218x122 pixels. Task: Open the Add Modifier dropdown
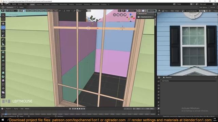(189, 81)
